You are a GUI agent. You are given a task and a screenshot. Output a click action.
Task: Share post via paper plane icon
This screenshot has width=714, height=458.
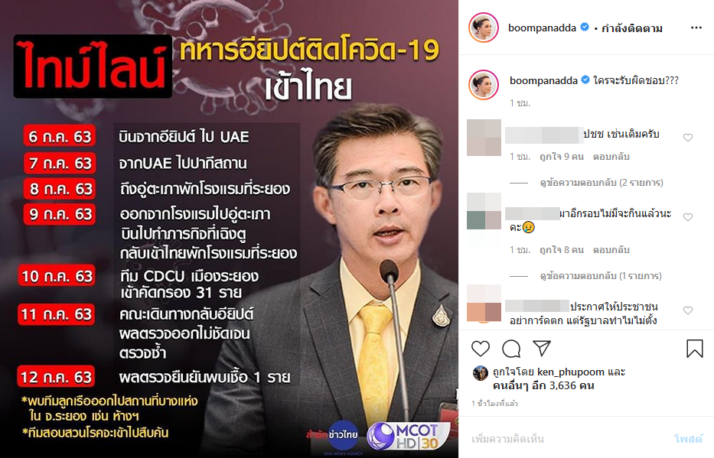click(542, 349)
